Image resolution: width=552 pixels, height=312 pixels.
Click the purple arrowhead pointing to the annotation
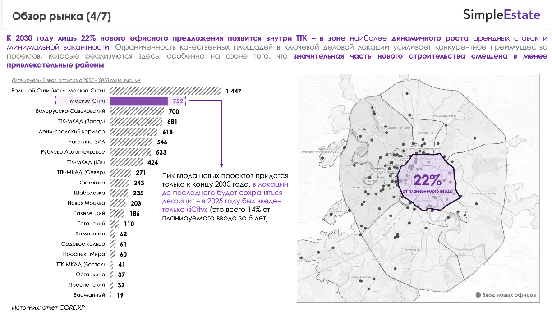pos(221,165)
